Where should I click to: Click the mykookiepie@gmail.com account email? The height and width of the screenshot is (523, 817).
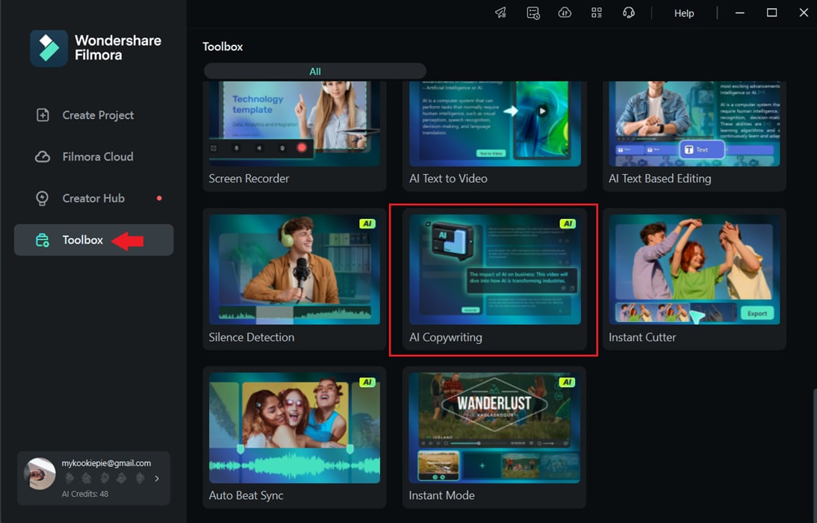[106, 463]
